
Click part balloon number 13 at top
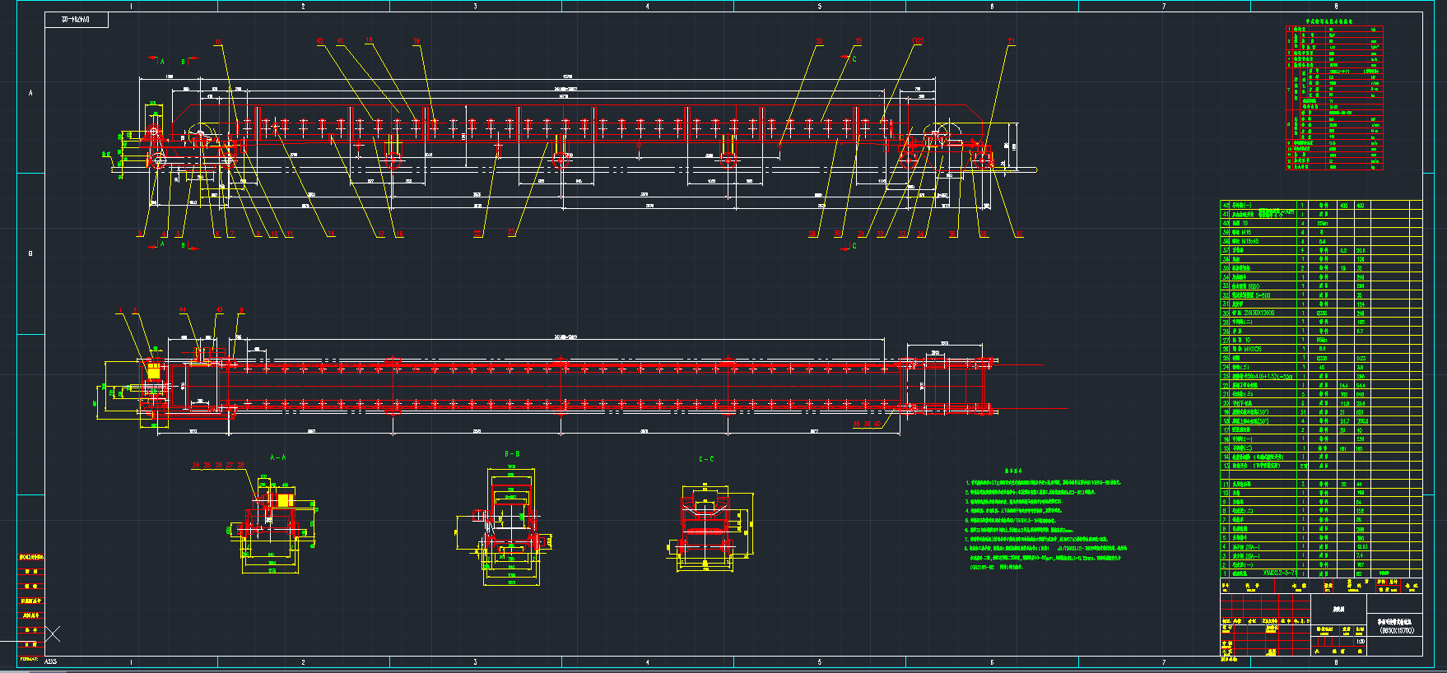coord(218,42)
